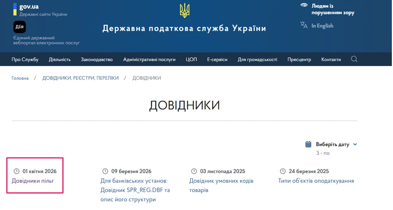Open ДОВІДНИКИ, РЕЄСТРИ, ПЕРЕЛІКИ breadcrumb
Viewport: 393px width, 210px height.
[81, 78]
